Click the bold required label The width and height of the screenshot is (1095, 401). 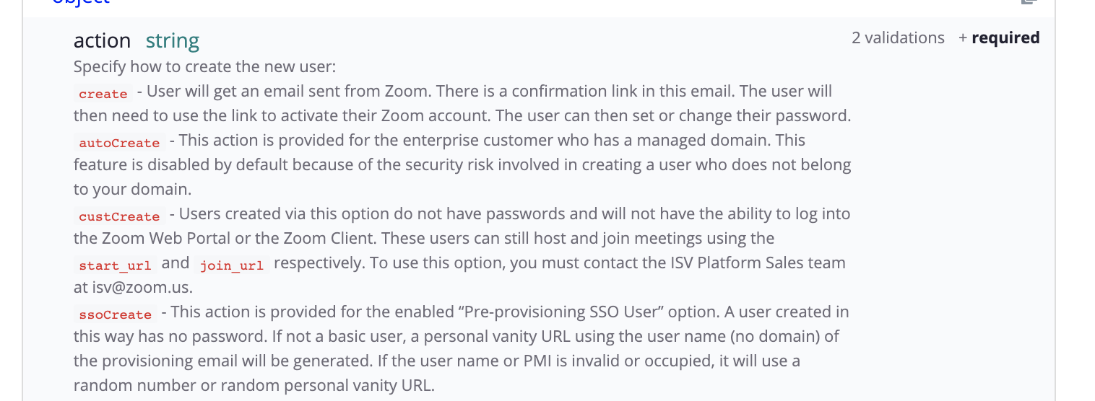click(x=1005, y=38)
